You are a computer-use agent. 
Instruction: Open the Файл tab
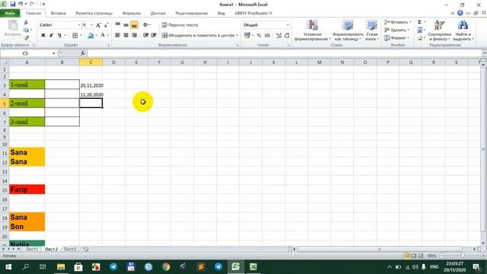pos(10,14)
